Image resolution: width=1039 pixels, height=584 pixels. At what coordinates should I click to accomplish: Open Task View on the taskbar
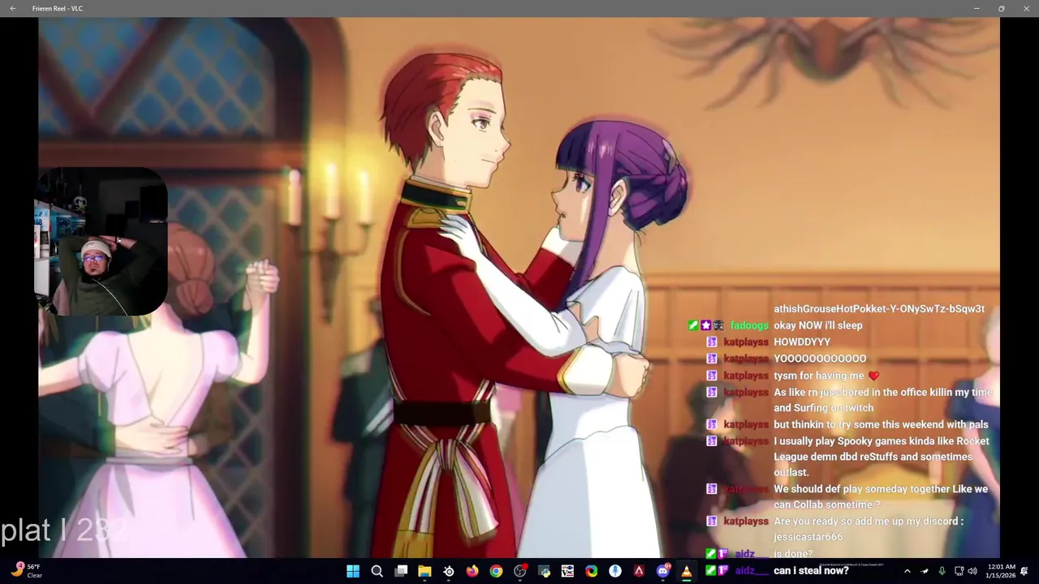click(x=401, y=571)
